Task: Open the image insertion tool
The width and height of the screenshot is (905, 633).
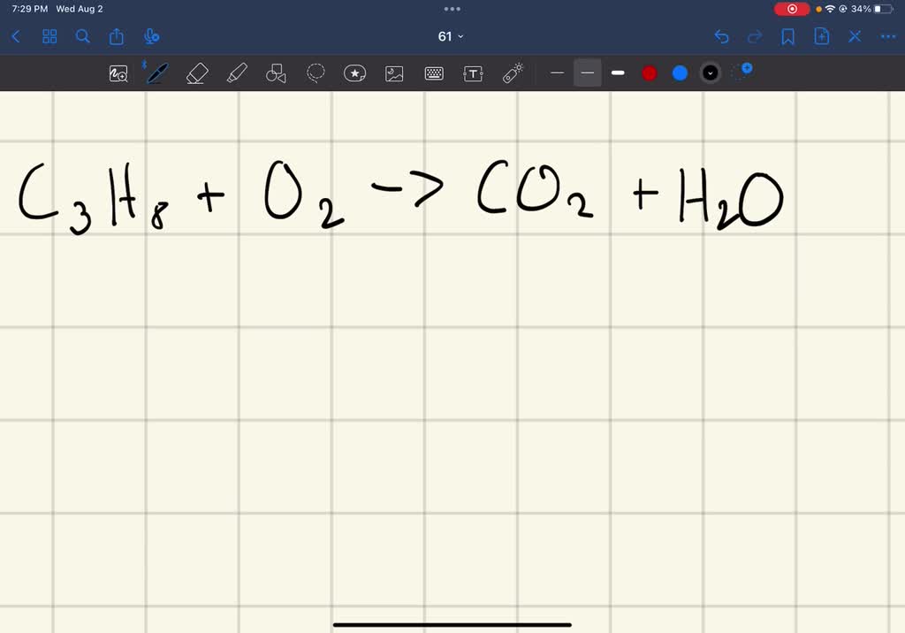Action: point(393,72)
